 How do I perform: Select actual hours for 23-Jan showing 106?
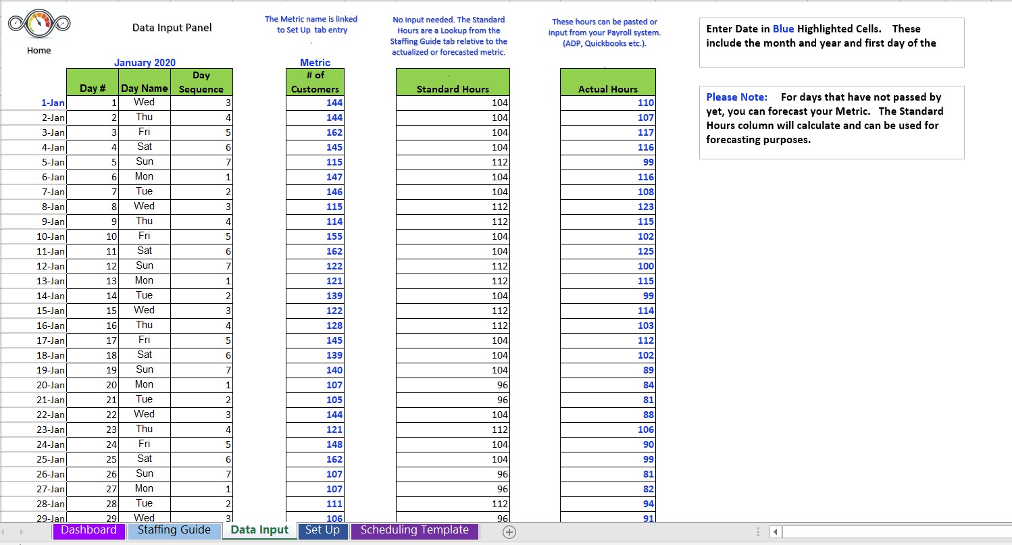pyautogui.click(x=608, y=430)
